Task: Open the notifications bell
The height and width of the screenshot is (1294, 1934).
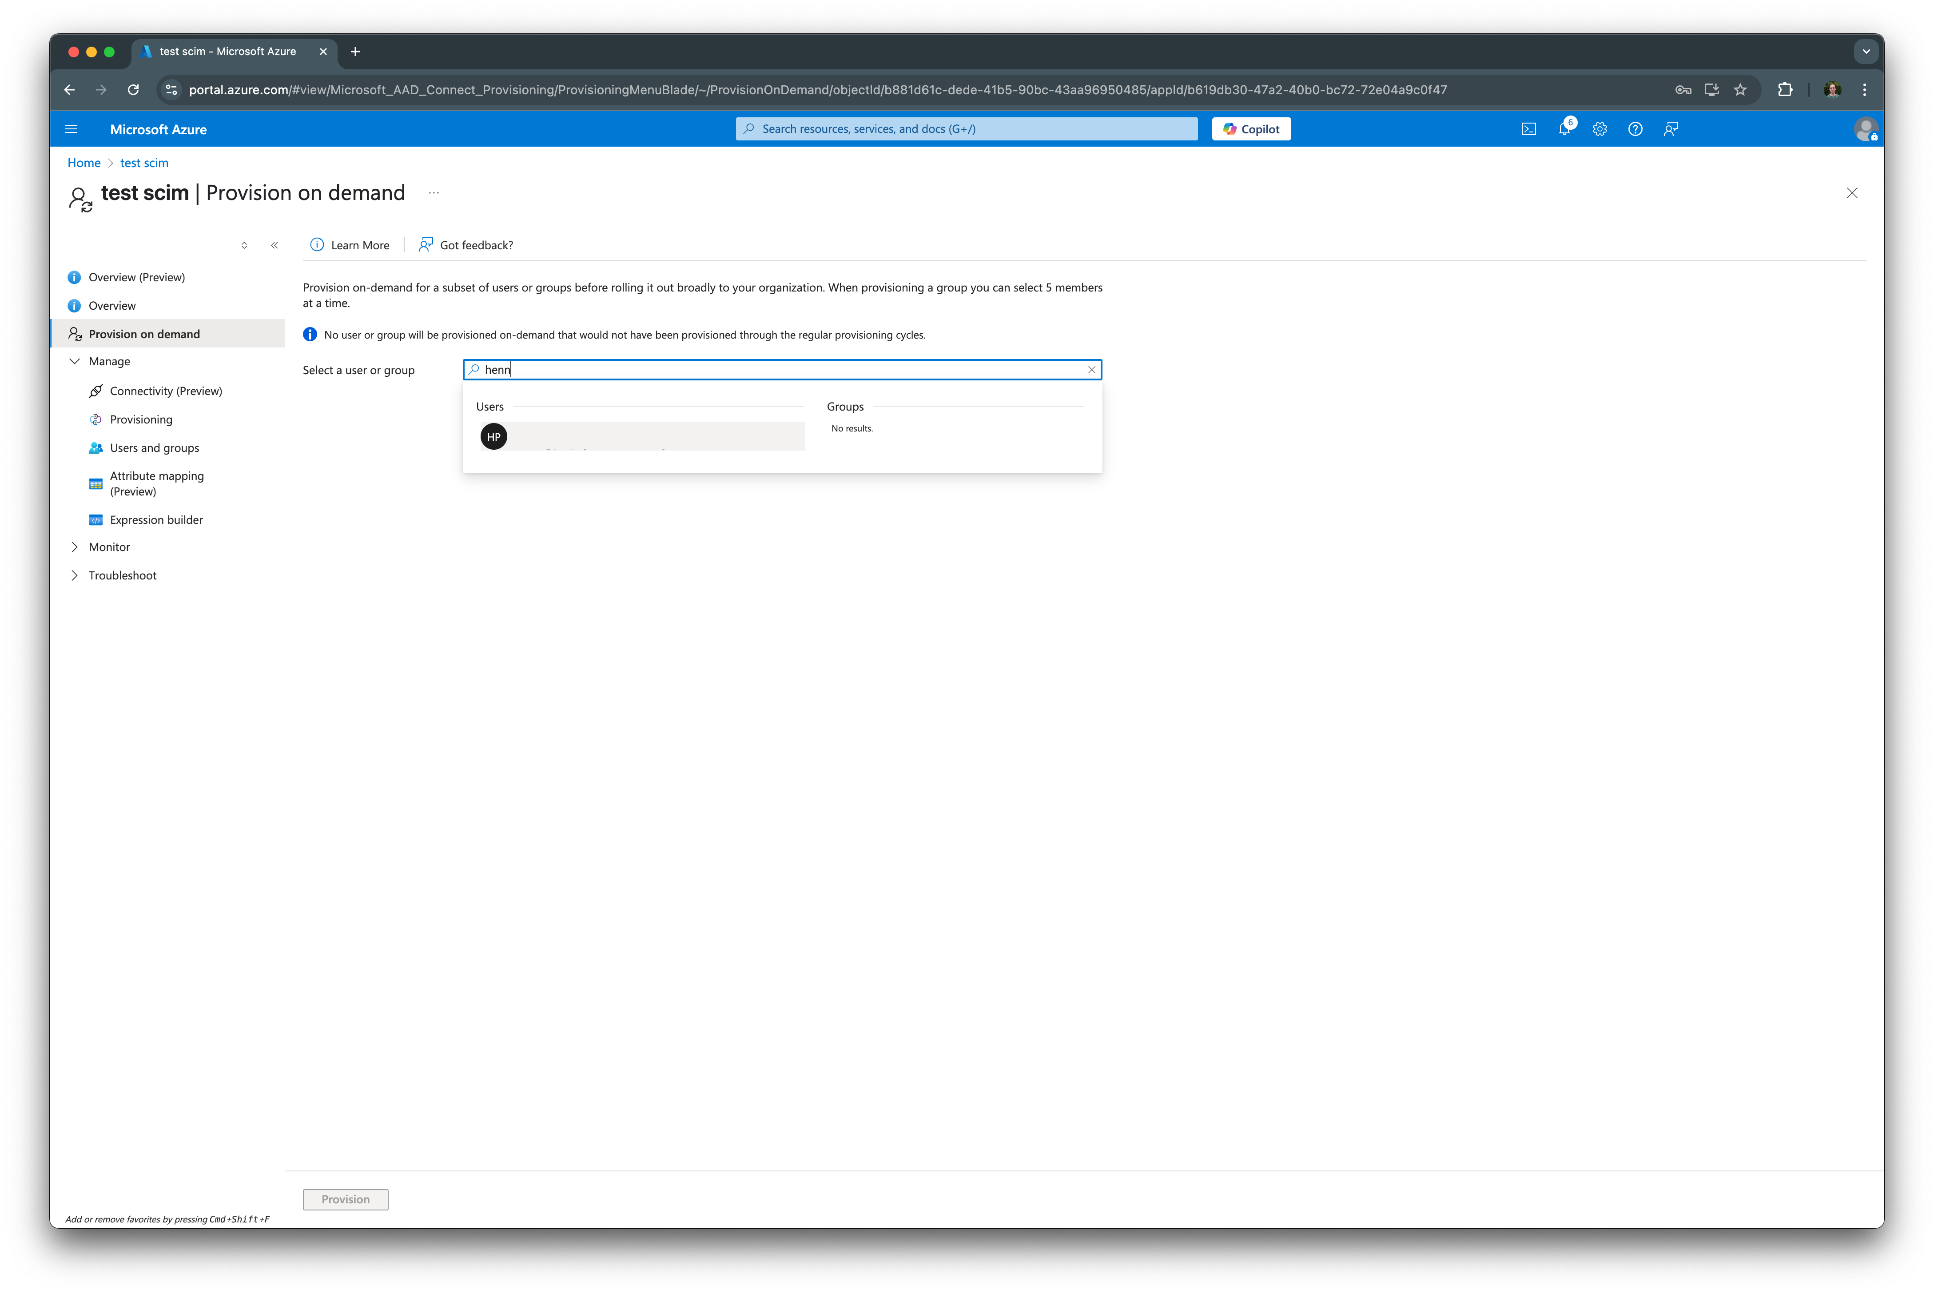Action: (1564, 129)
